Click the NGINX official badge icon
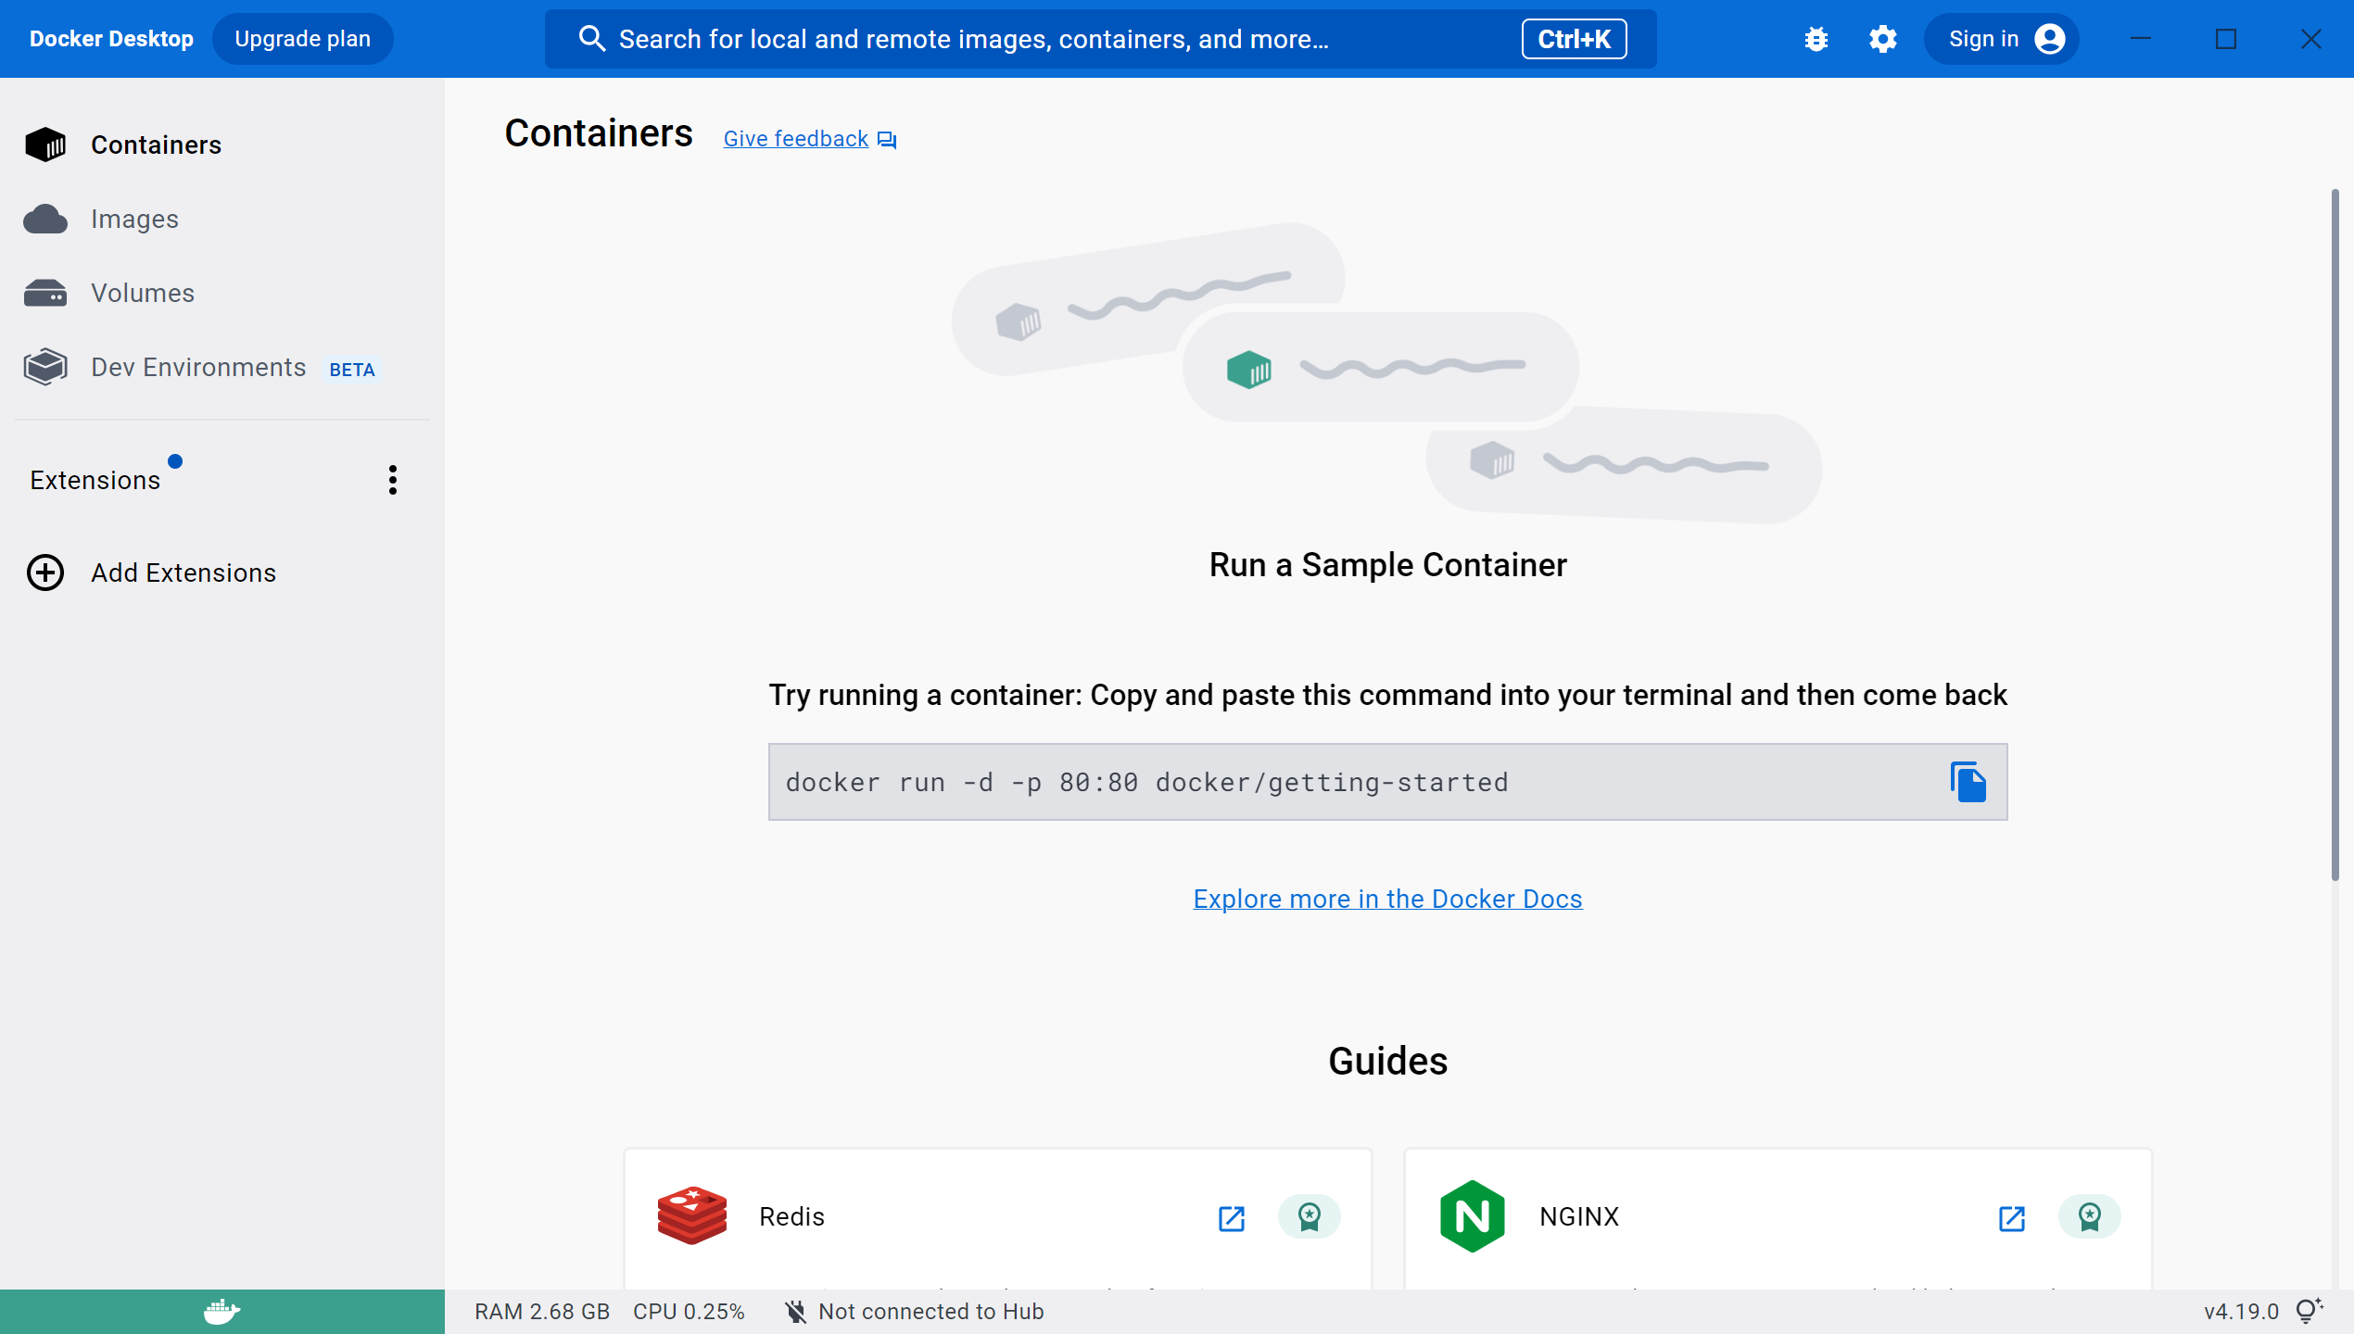Screen dimensions: 2354x1334 tap(2089, 1216)
